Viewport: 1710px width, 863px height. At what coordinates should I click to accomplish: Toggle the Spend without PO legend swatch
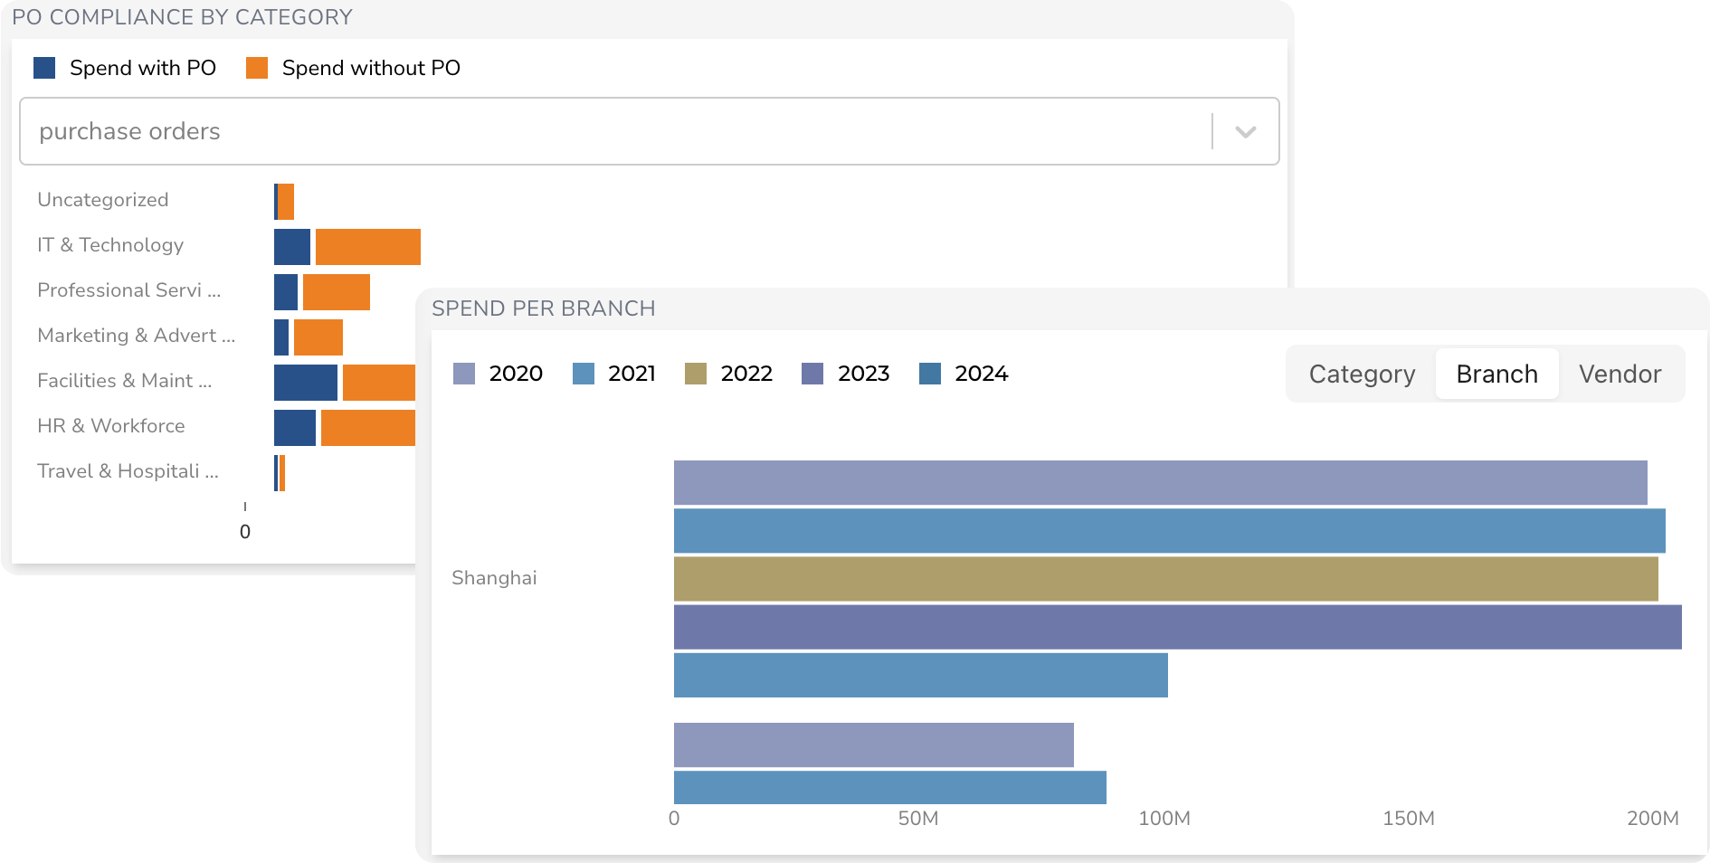(x=257, y=68)
